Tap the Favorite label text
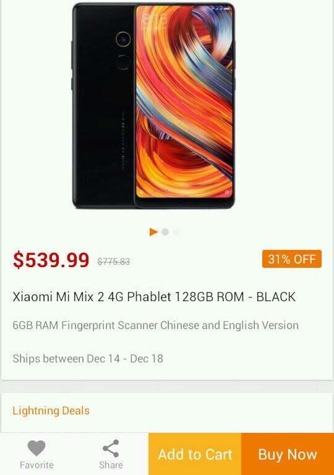 [36, 464]
